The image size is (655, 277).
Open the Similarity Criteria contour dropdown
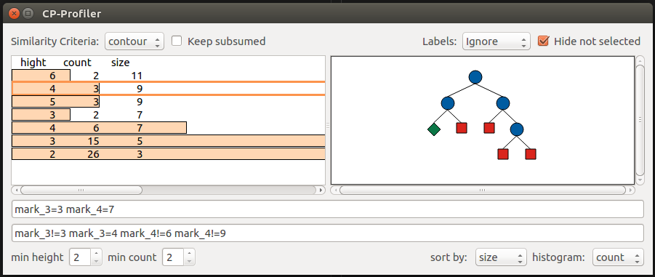pyautogui.click(x=134, y=41)
